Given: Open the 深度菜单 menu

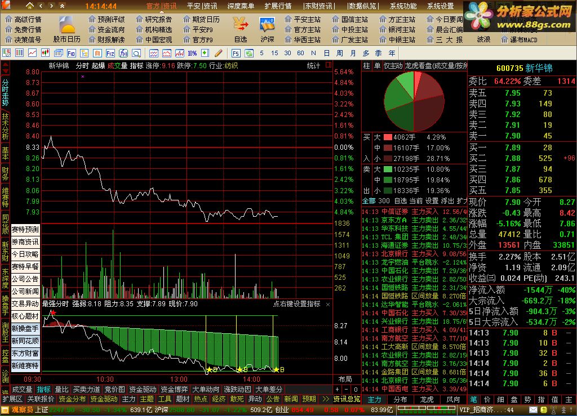Looking at the screenshot, I should click(240, 6).
